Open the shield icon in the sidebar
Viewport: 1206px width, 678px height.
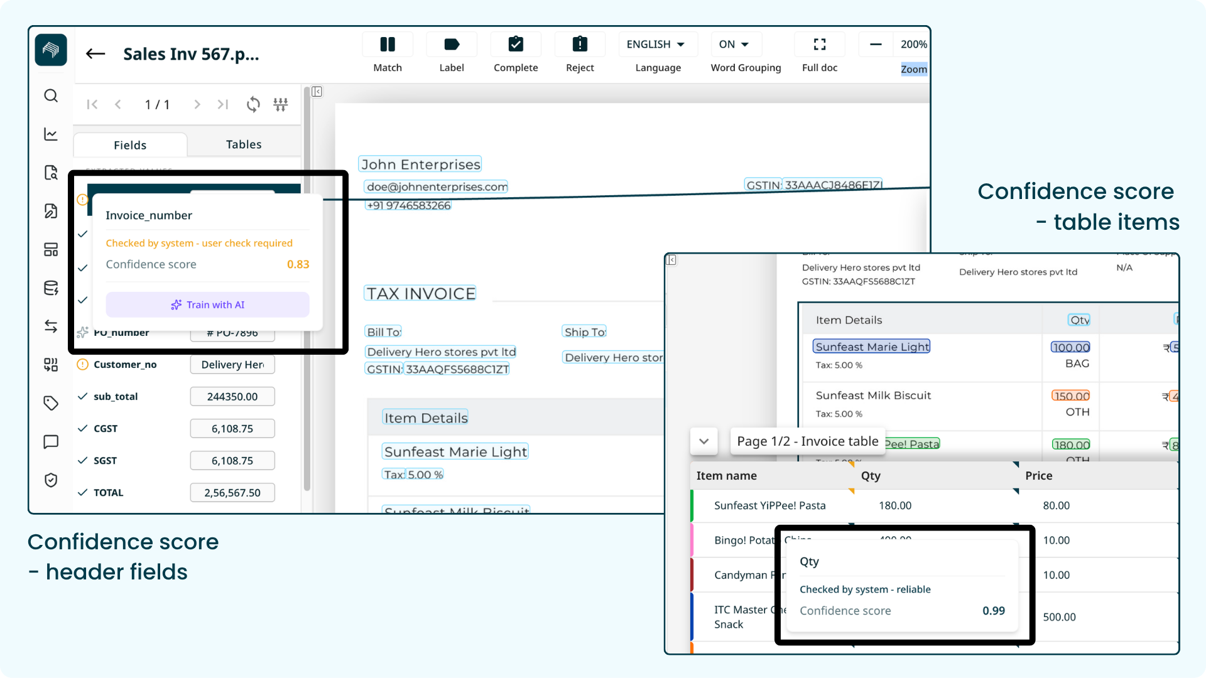click(x=51, y=480)
